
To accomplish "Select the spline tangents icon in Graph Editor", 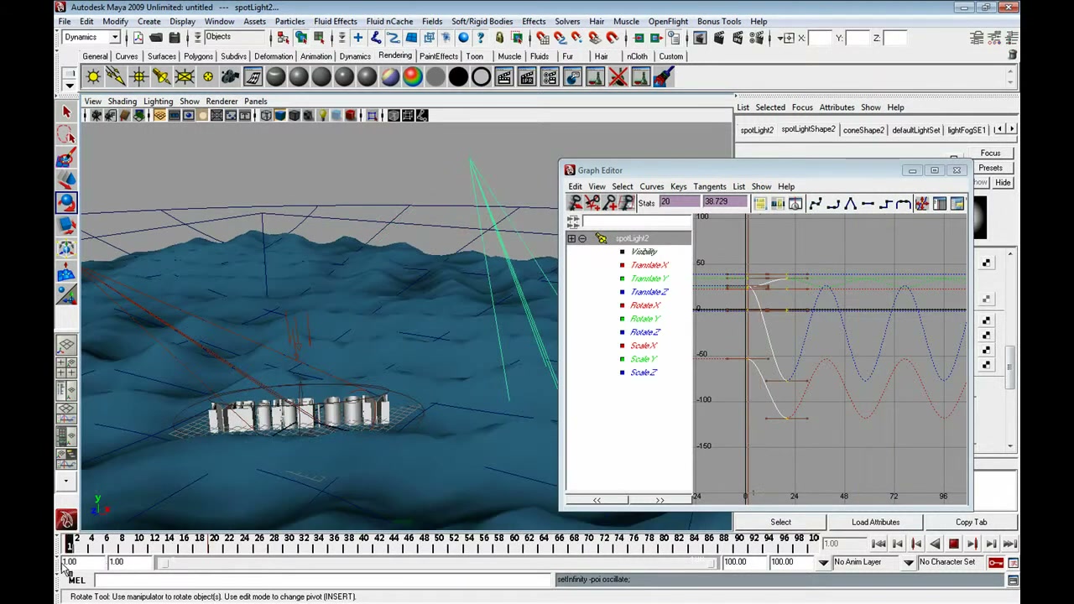I will pyautogui.click(x=815, y=203).
